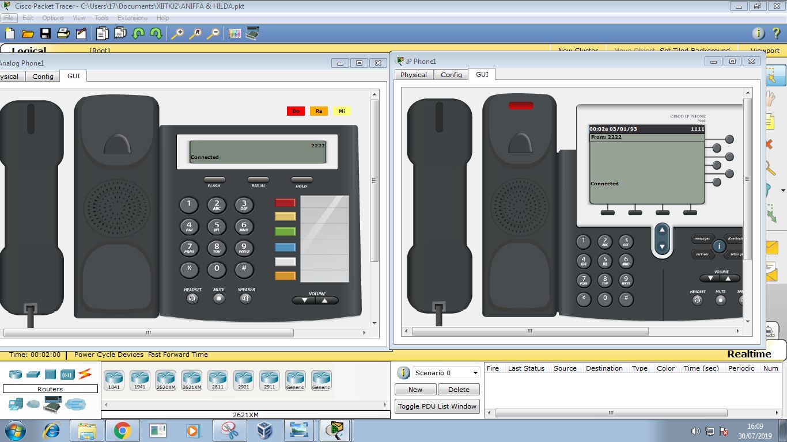The width and height of the screenshot is (787, 442).
Task: Undo with the left green arrow icon
Action: pos(138,33)
